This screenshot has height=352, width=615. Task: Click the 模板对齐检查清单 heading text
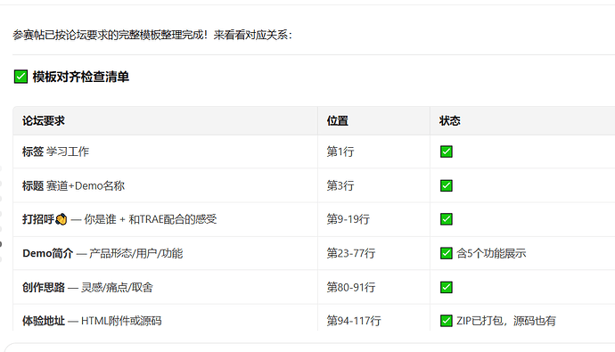tap(81, 77)
